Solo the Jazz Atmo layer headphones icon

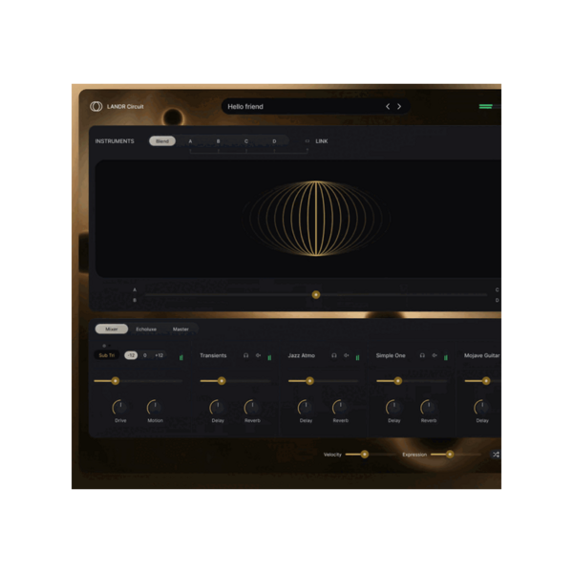[x=334, y=355]
